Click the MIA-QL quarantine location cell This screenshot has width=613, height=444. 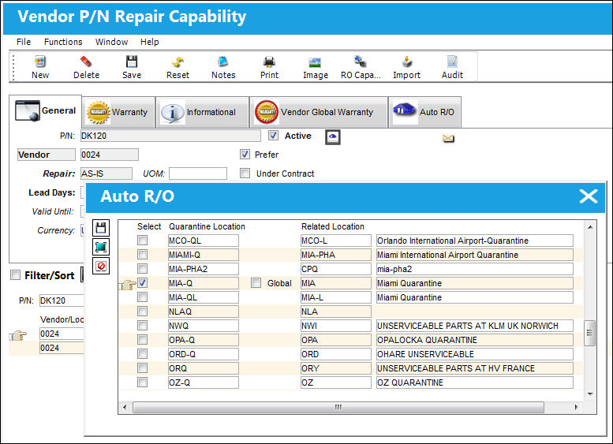click(x=204, y=297)
